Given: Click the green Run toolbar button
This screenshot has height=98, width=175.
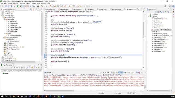Looking at the screenshot, I should [x=38, y=6].
